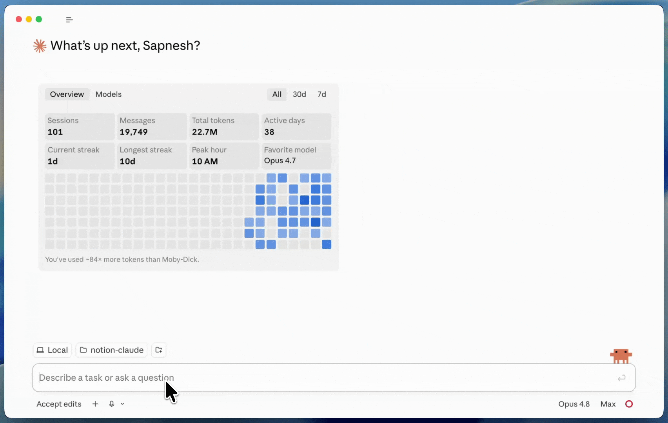Click the Describe a task input field
Viewport: 668px width, 423px height.
[x=334, y=378]
